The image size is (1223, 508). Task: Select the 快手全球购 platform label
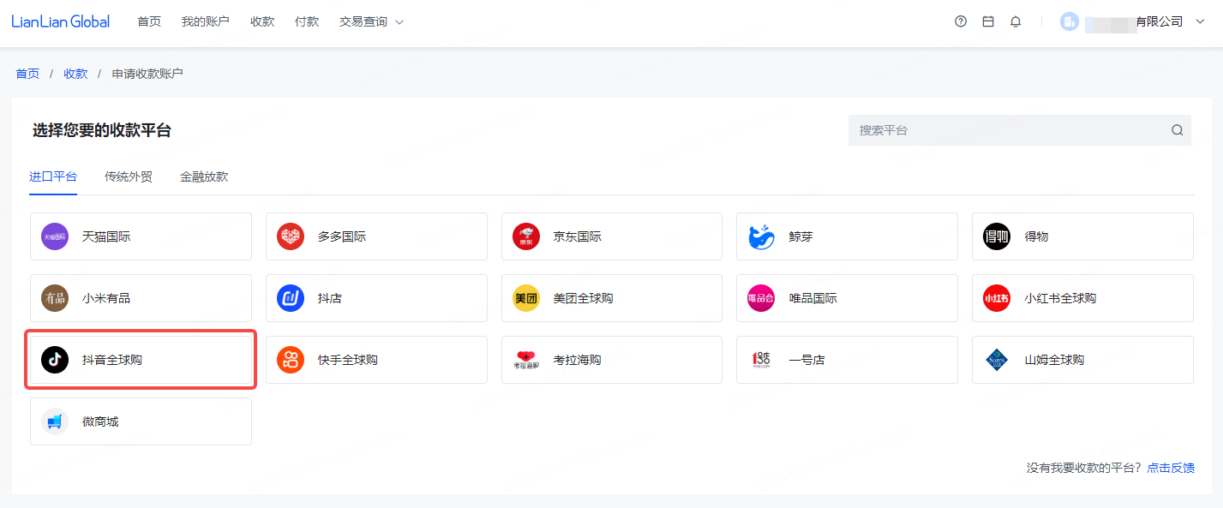(x=348, y=360)
